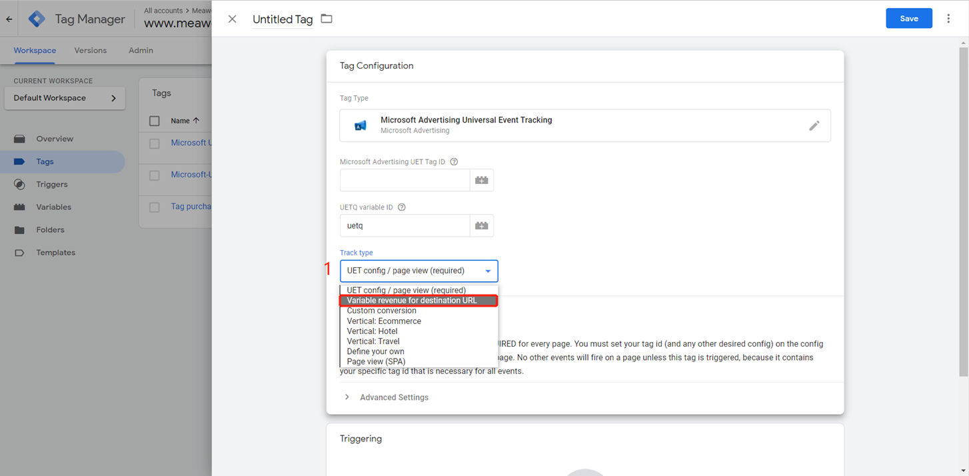Check the box for the Microsoft U tag row
969x476 pixels.
tap(155, 143)
